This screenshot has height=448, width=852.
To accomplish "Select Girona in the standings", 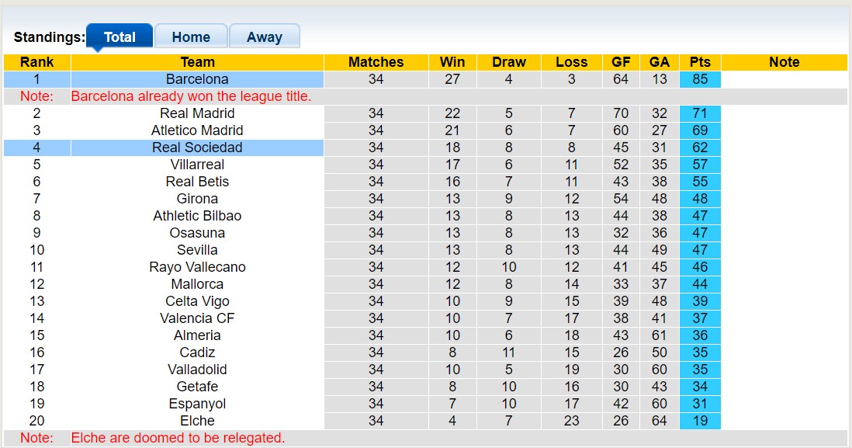I will [197, 199].
